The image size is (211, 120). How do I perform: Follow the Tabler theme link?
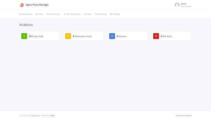pos(52,116)
